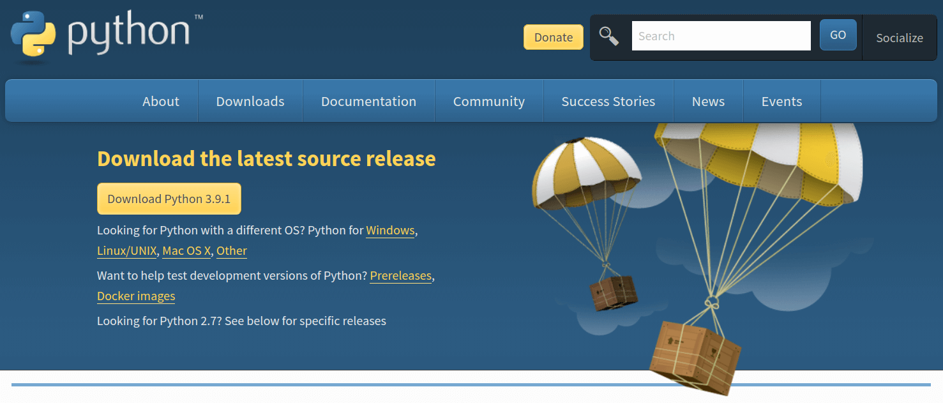Open the News navigation menu
The image size is (943, 403).
click(708, 101)
